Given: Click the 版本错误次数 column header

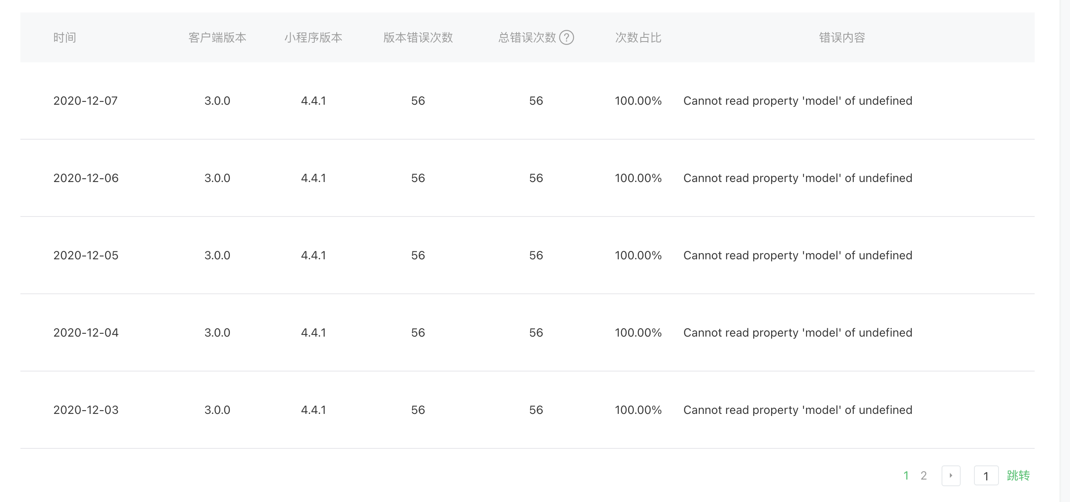Looking at the screenshot, I should tap(418, 37).
